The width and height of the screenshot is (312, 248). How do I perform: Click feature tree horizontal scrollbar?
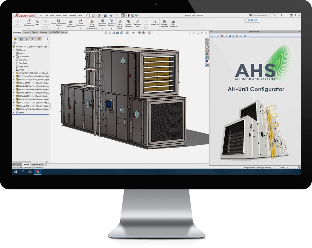[30, 162]
